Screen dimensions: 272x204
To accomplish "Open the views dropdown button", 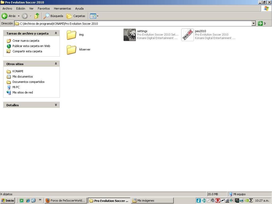I will pyautogui.click(x=94, y=16).
